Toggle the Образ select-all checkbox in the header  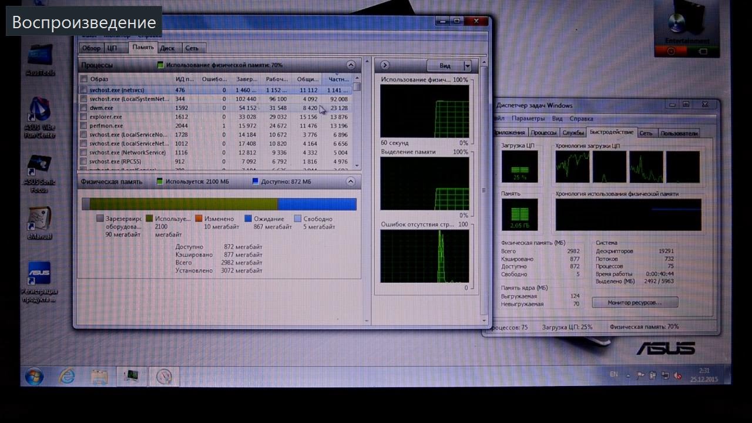click(84, 79)
